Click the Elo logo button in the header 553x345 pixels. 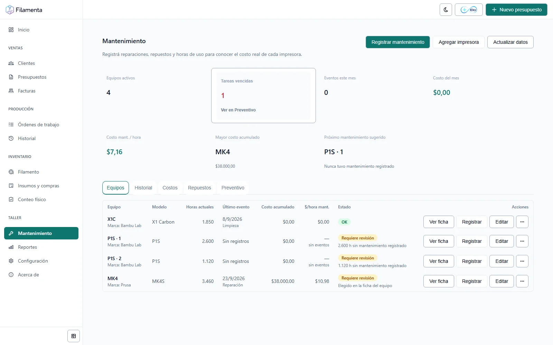point(469,10)
